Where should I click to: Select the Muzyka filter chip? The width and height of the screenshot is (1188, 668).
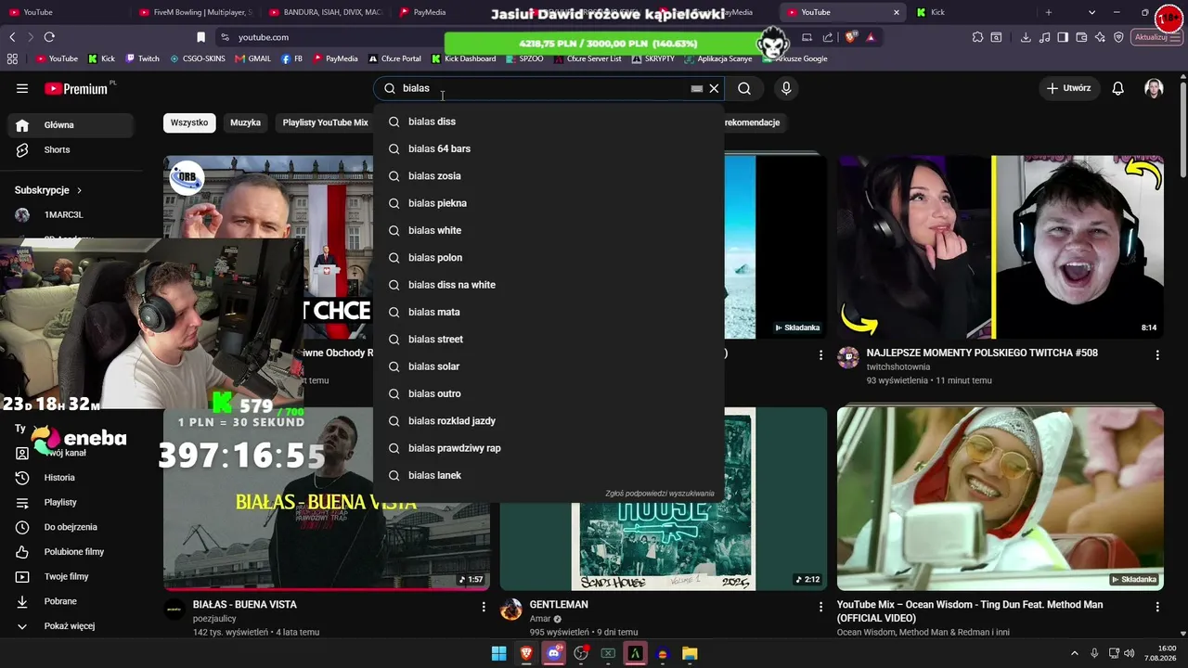(x=245, y=122)
